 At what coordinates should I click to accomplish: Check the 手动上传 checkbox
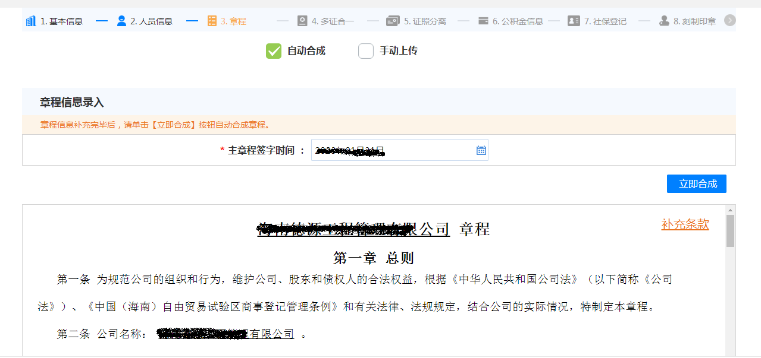pos(366,51)
